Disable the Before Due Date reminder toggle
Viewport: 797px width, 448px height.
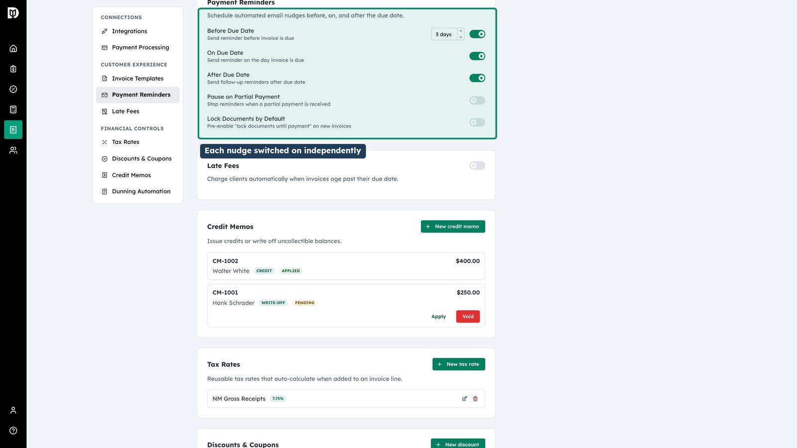coord(477,34)
